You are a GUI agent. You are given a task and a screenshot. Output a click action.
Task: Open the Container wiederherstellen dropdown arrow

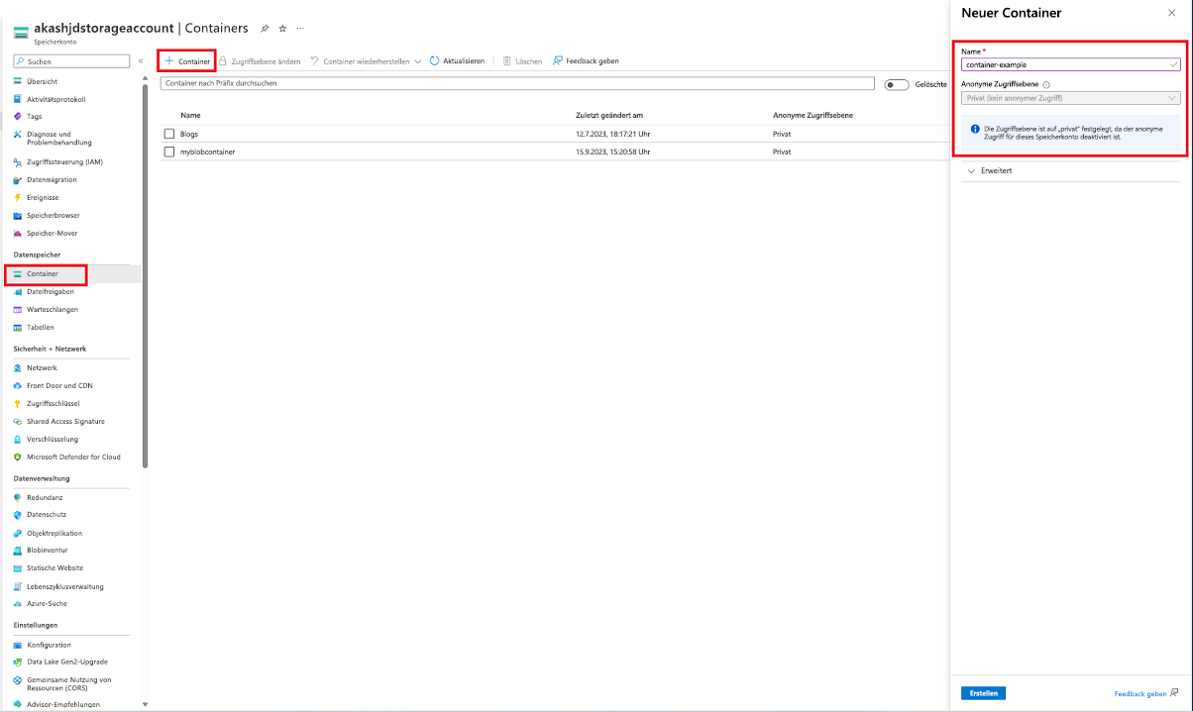tap(416, 60)
